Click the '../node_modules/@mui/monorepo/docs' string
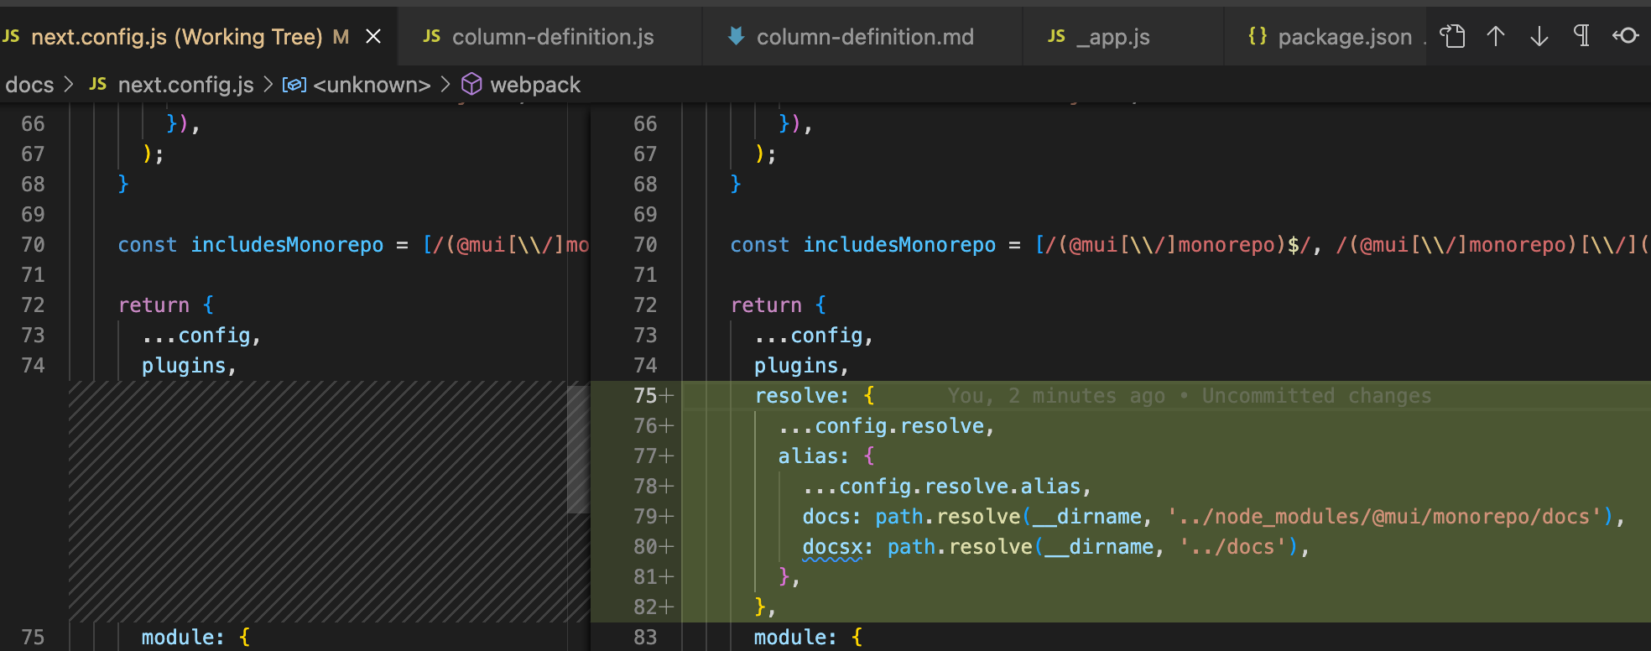 pos(1384,517)
